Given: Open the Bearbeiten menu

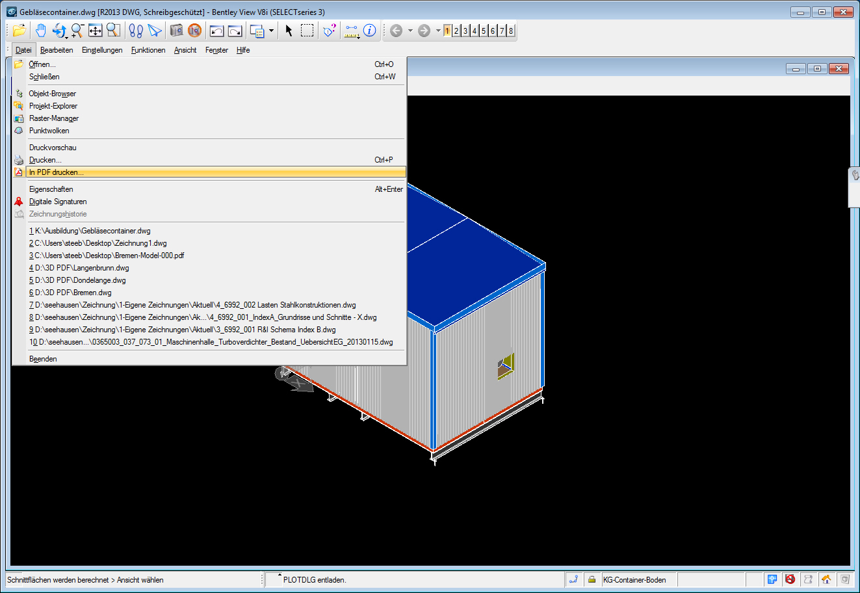Looking at the screenshot, I should click(x=57, y=50).
